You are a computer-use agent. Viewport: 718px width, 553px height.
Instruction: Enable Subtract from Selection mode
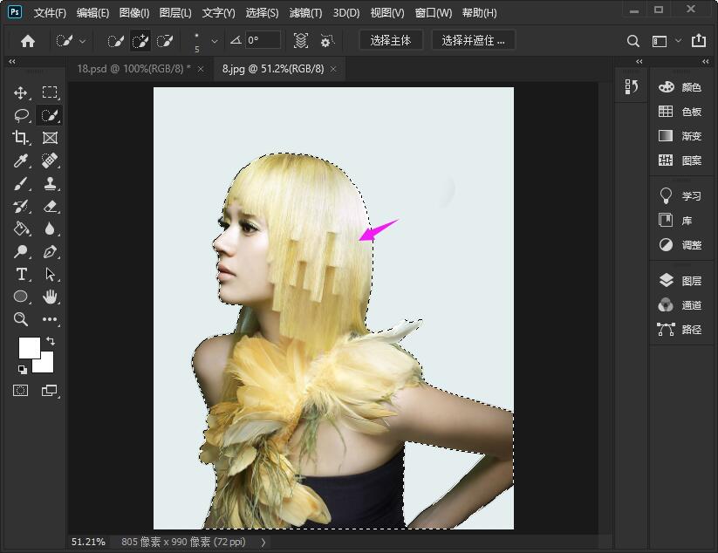tap(165, 41)
